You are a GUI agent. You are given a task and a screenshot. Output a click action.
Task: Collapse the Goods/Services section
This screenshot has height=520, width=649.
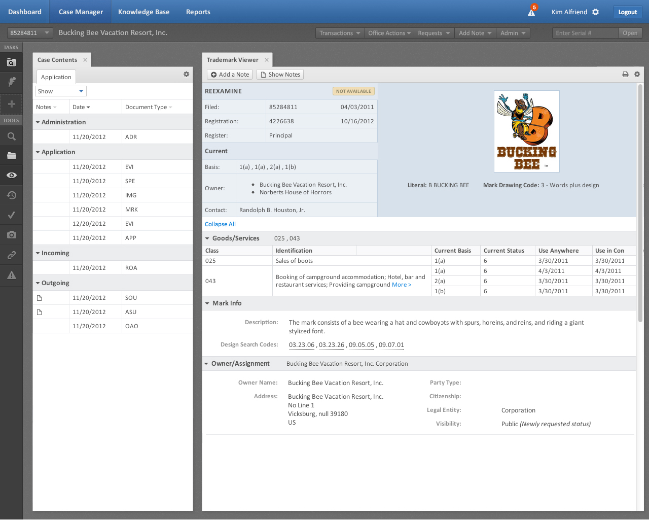click(207, 238)
